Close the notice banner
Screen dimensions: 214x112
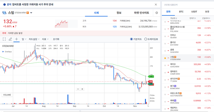[156, 5]
